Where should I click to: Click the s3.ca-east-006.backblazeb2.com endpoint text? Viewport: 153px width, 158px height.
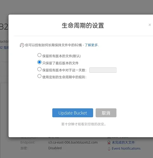(x=73, y=143)
